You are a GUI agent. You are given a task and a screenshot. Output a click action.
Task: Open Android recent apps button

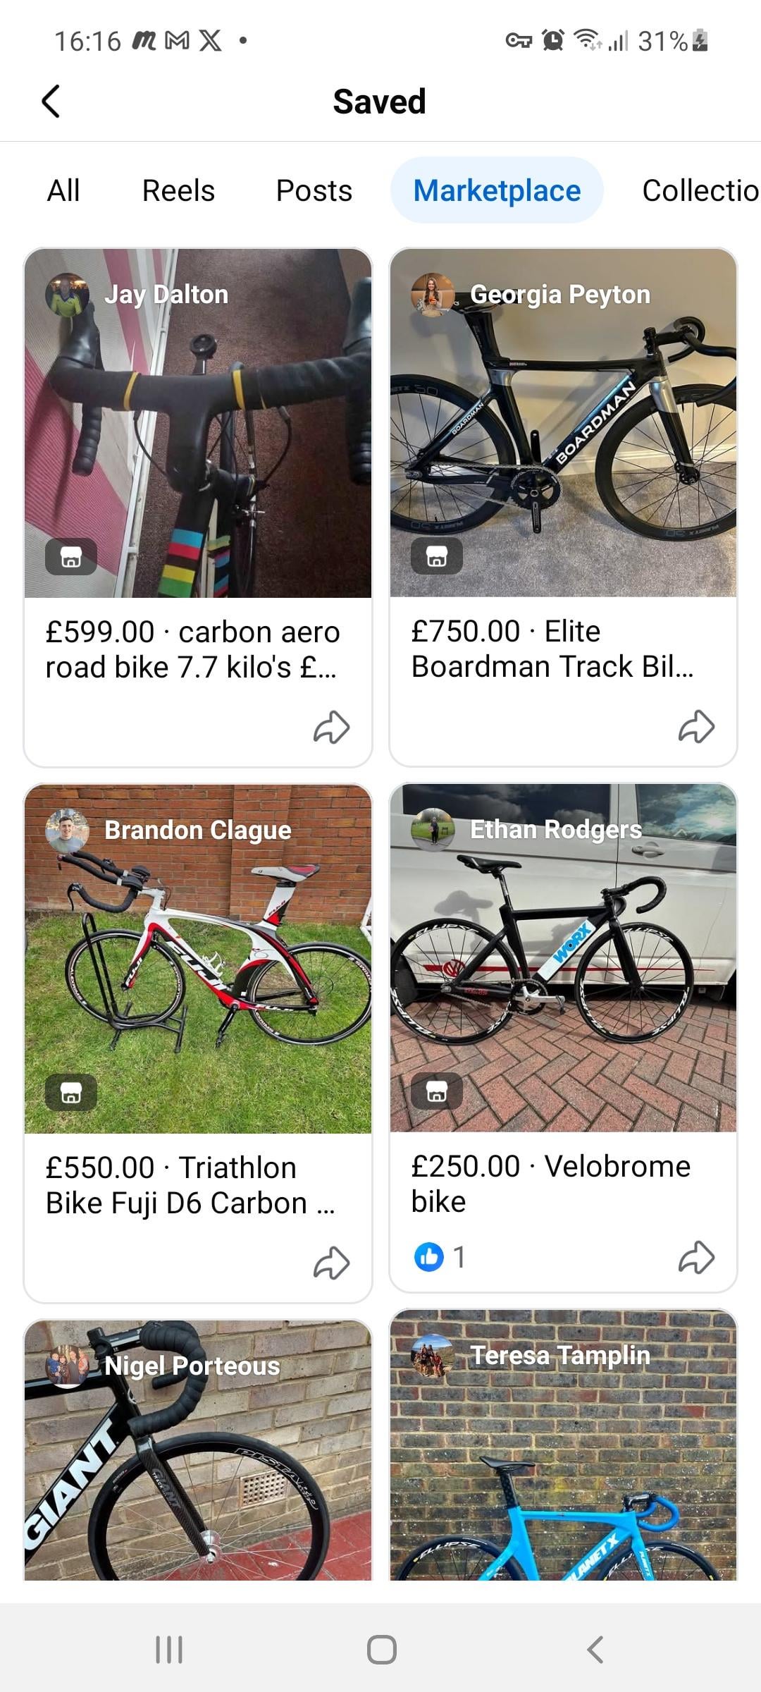click(x=169, y=1649)
